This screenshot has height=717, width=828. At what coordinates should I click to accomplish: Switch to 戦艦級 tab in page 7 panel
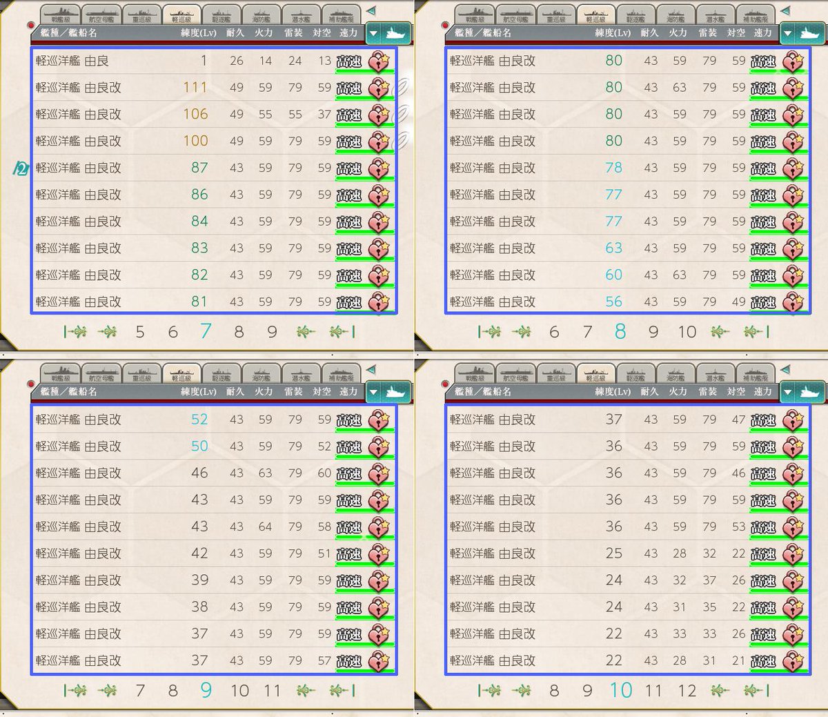[x=60, y=14]
